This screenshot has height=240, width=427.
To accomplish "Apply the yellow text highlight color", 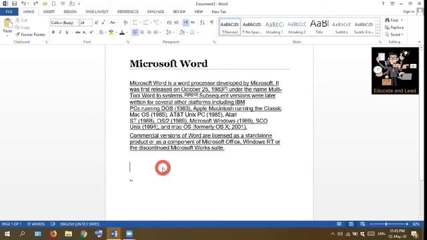I will click(111, 33).
